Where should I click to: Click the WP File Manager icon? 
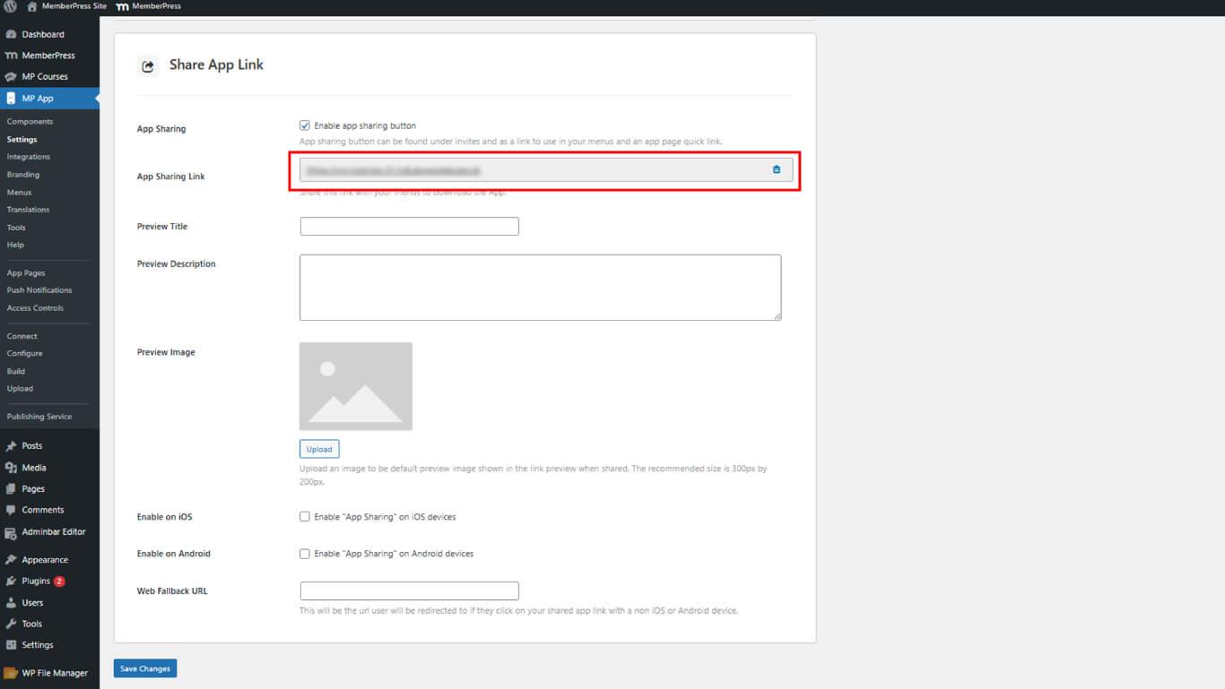[x=11, y=673]
